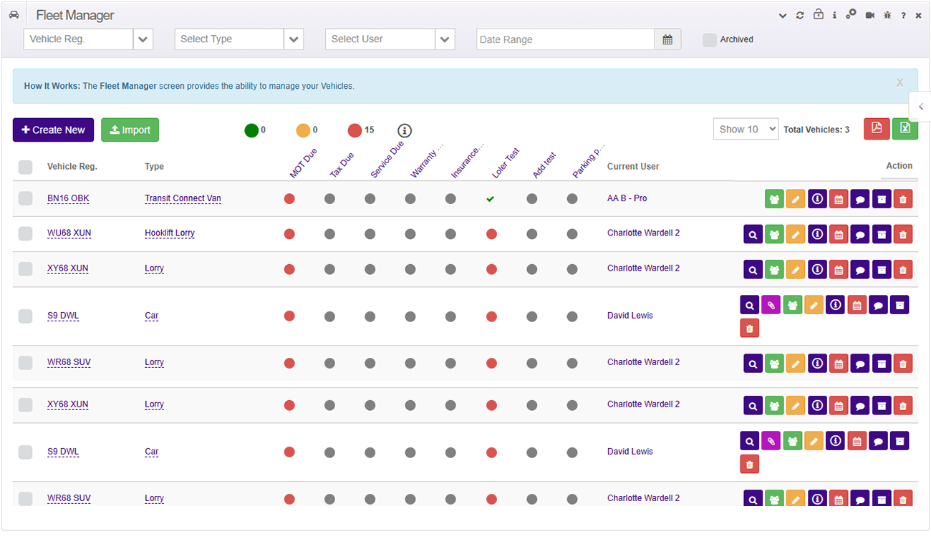Export vehicles to Excel
This screenshot has width=931, height=544.
click(905, 129)
